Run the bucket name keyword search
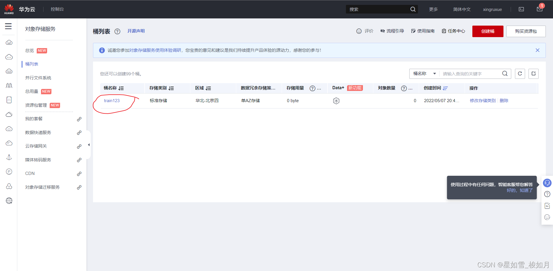Viewport: 553px width, 271px height. [x=505, y=74]
